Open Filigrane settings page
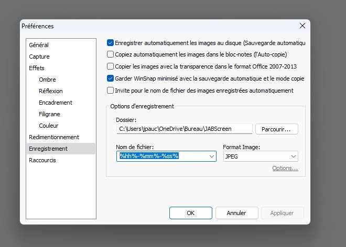This screenshot has width=346, height=247. pyautogui.click(x=49, y=114)
